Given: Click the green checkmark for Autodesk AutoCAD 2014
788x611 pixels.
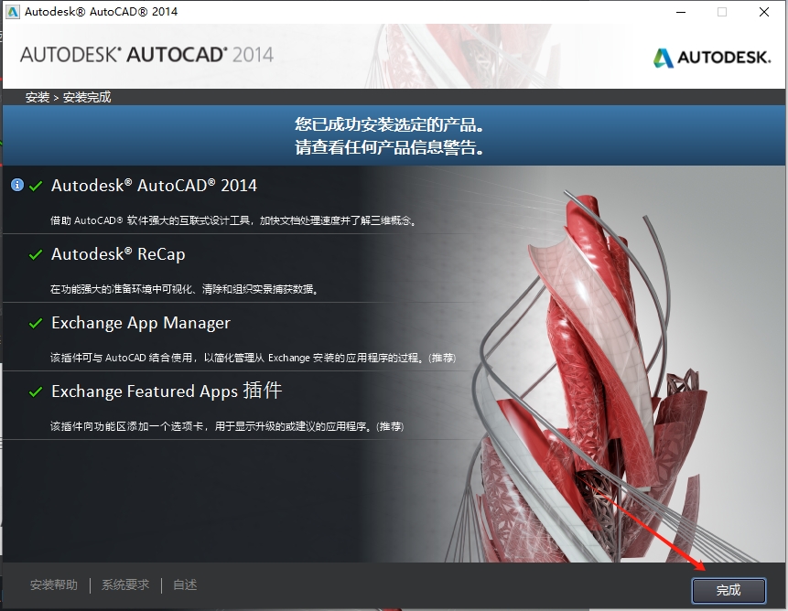Looking at the screenshot, I should tap(36, 185).
